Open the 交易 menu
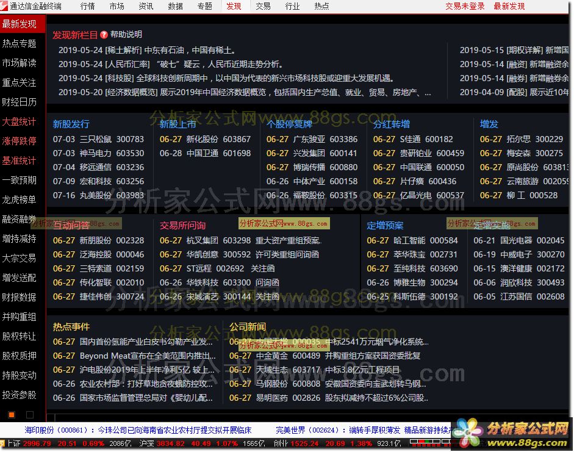Viewport: 574px width, 452px height. pos(263,6)
